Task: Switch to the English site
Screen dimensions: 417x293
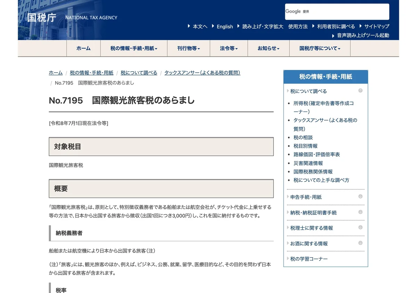Action: click(225, 26)
